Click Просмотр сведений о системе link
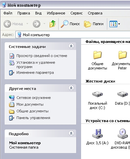130x159 pixels. (42, 56)
